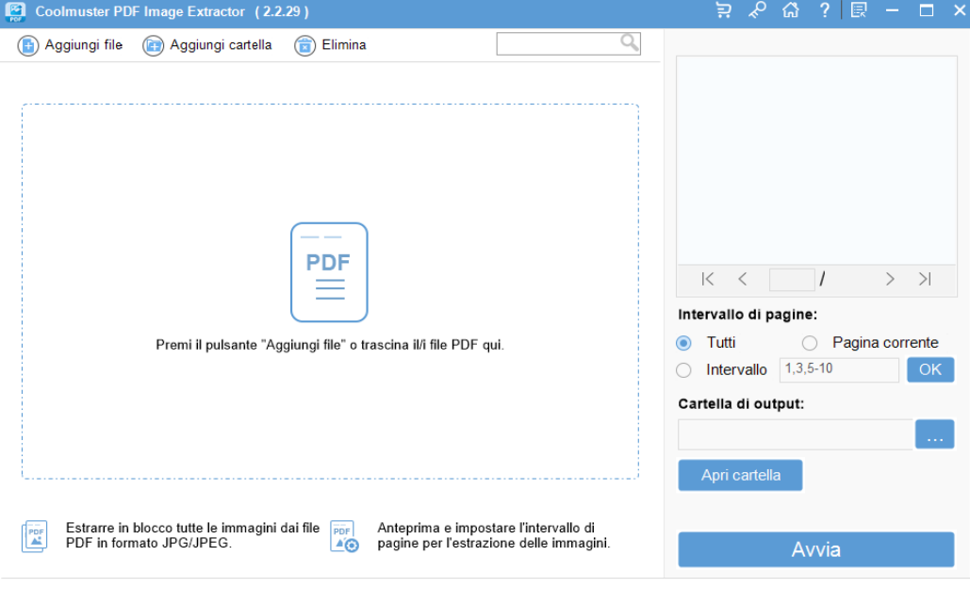Click the Intervallo di pagine label

point(748,315)
